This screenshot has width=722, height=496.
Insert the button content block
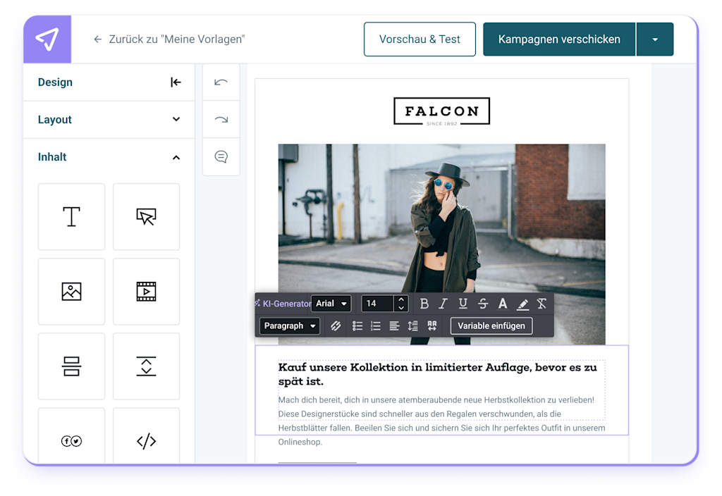(x=146, y=217)
